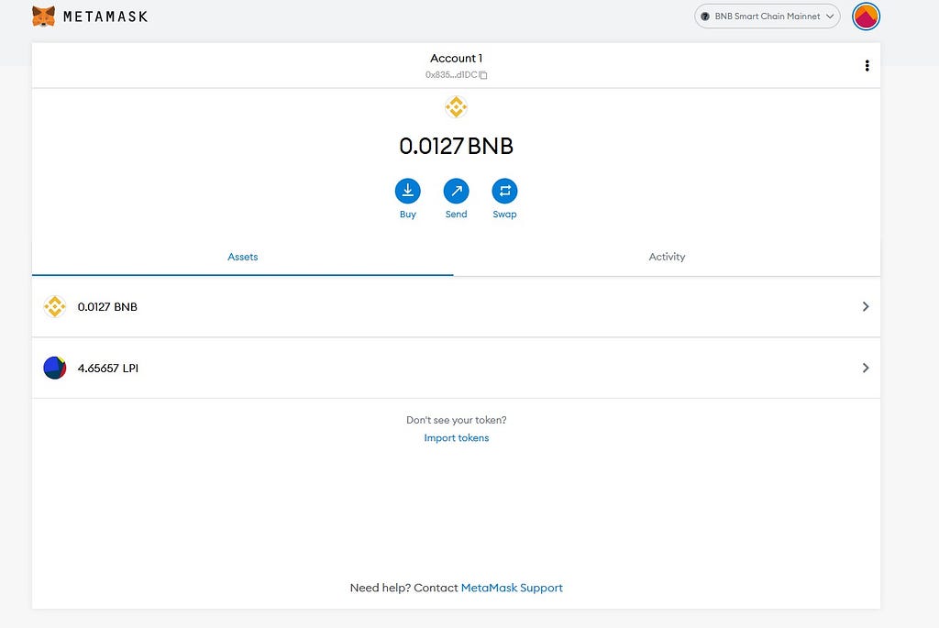This screenshot has height=628, width=939.
Task: Click the 0.0127 BNB main balance
Action: pyautogui.click(x=457, y=146)
